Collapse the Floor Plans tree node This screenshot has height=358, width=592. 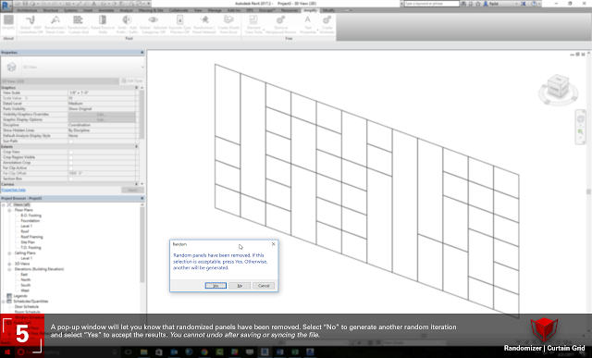[x=9, y=210]
